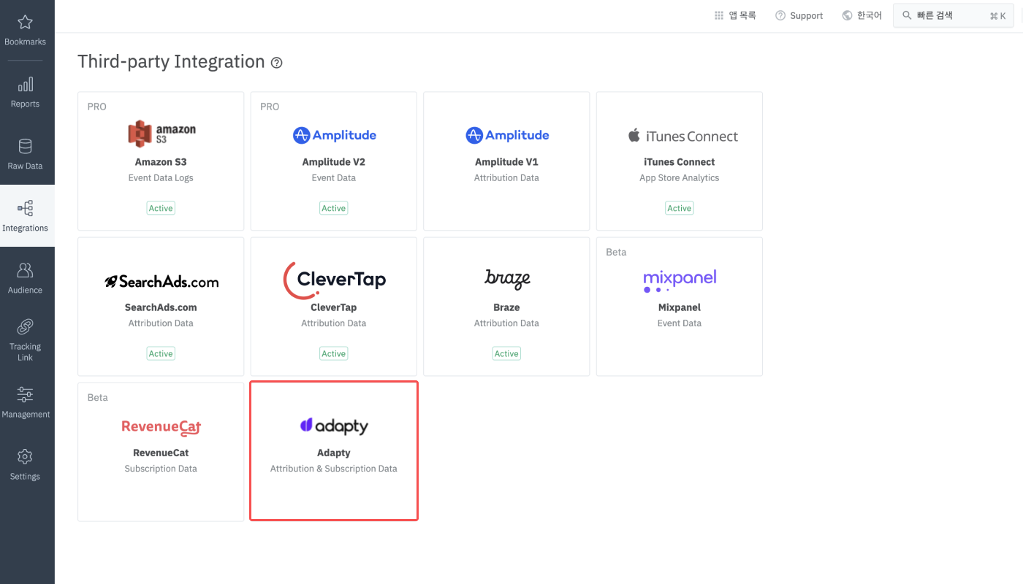
Task: Click the Beta label on Mixpanel
Action: tap(616, 252)
